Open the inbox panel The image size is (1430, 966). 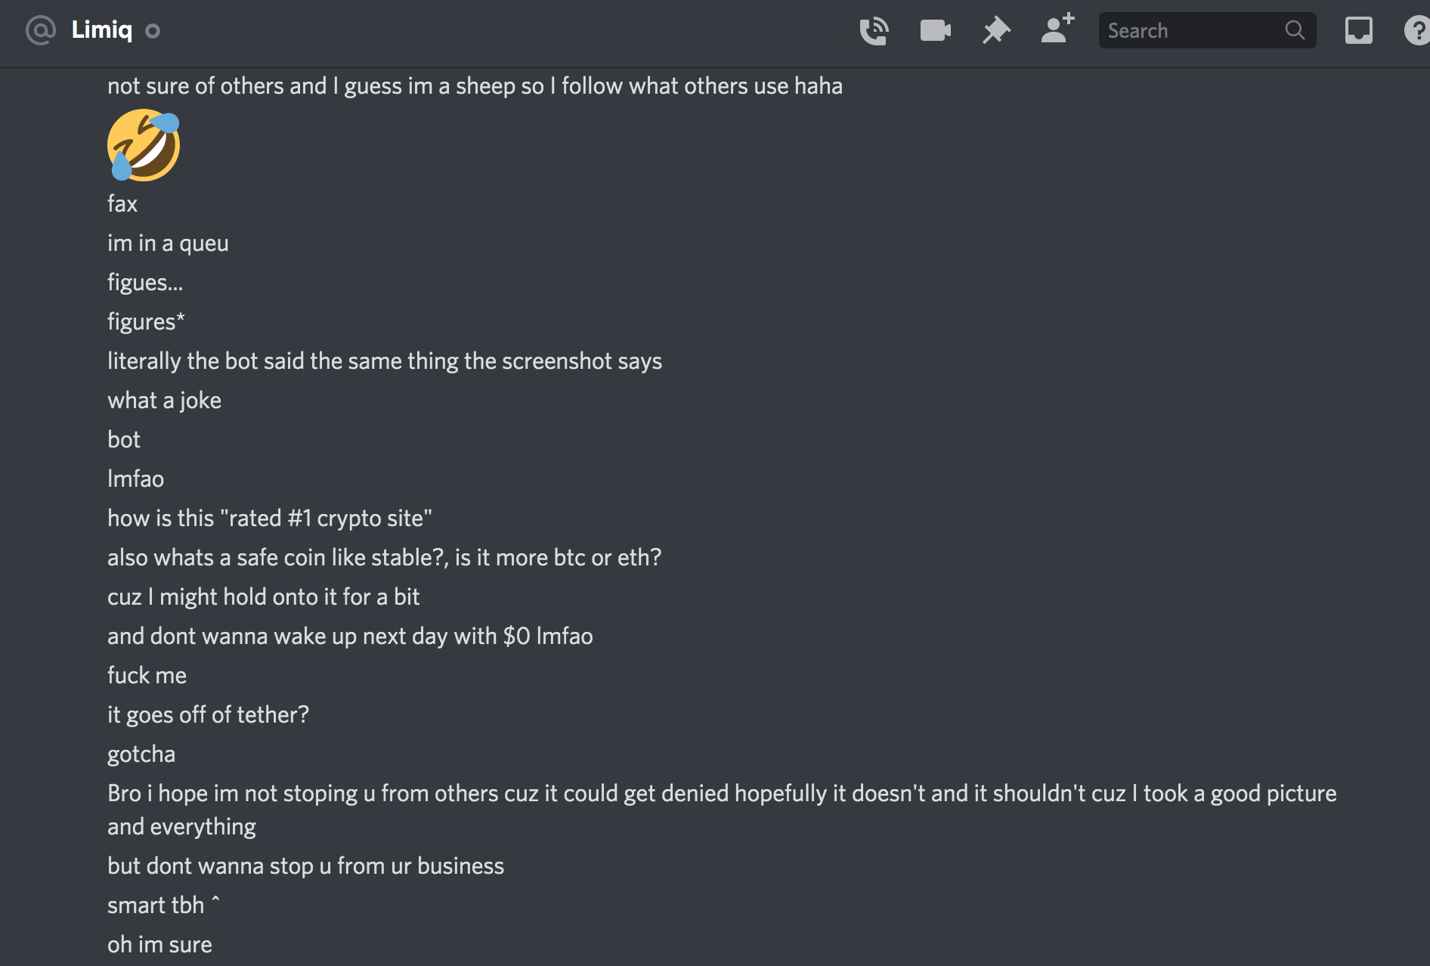(1358, 31)
